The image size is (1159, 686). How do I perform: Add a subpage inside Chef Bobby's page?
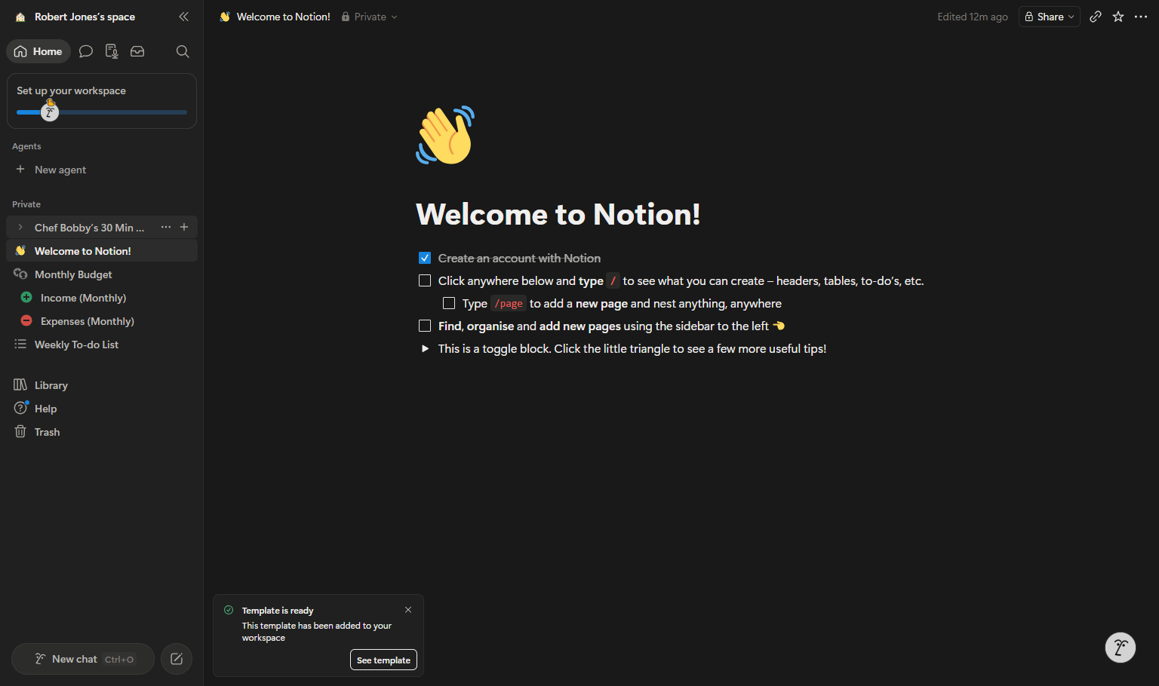click(x=184, y=227)
